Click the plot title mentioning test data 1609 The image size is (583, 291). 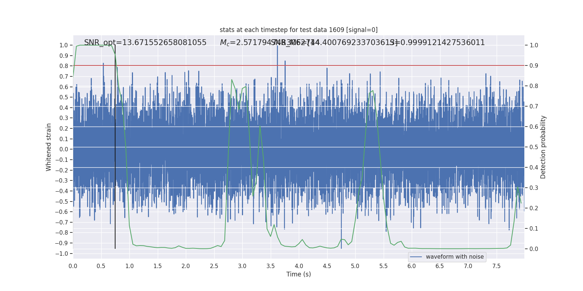click(x=298, y=30)
